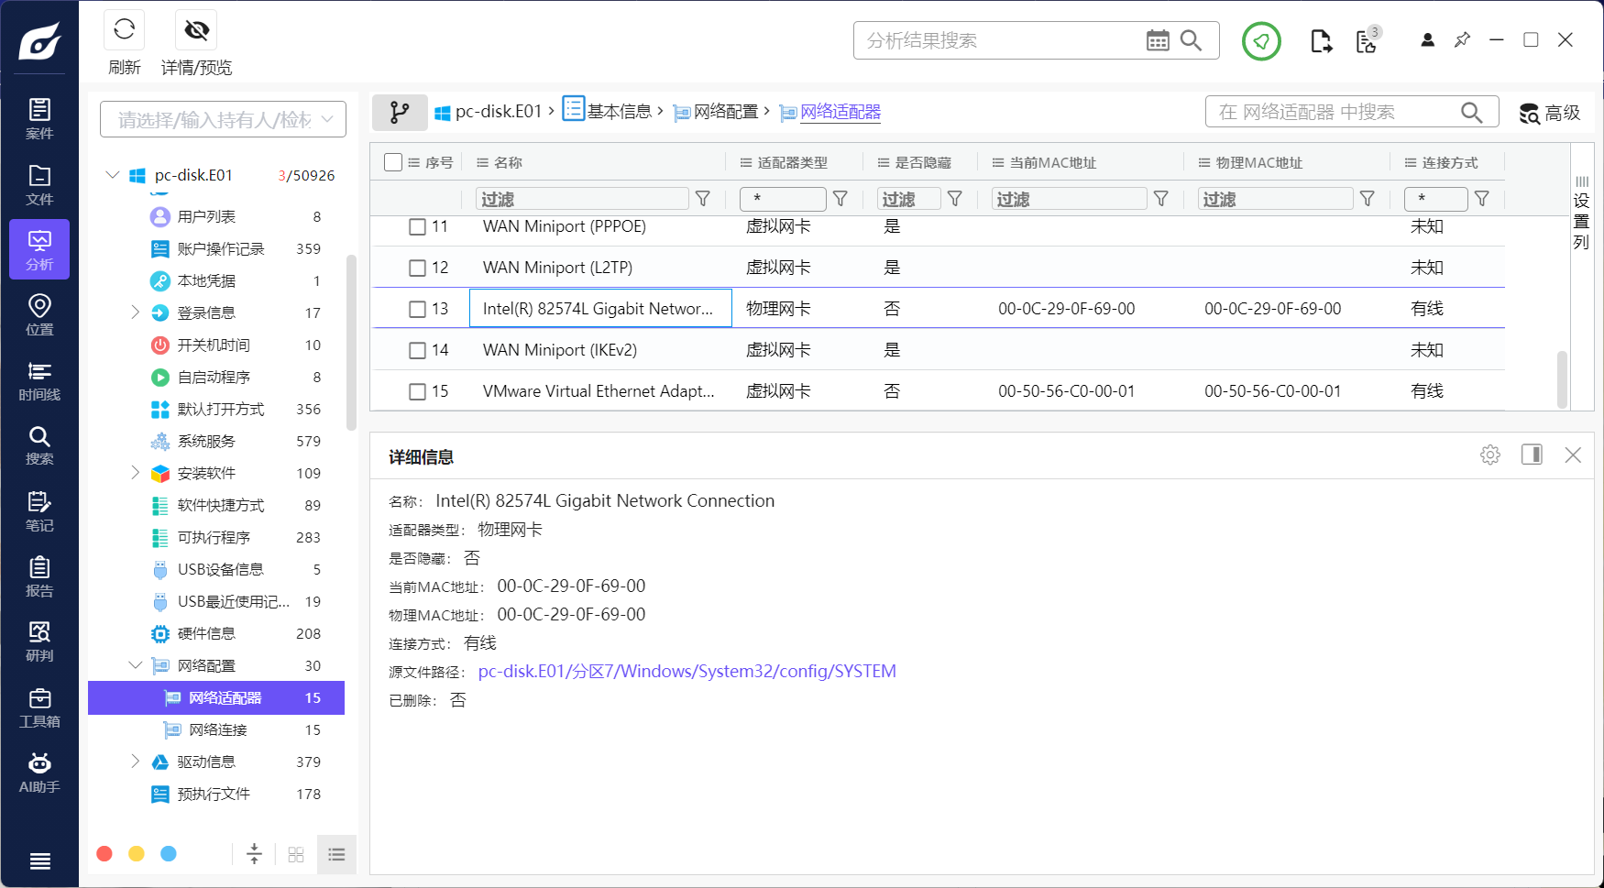The image size is (1604, 888).
Task: Open the source file path link
Action: [x=687, y=672]
